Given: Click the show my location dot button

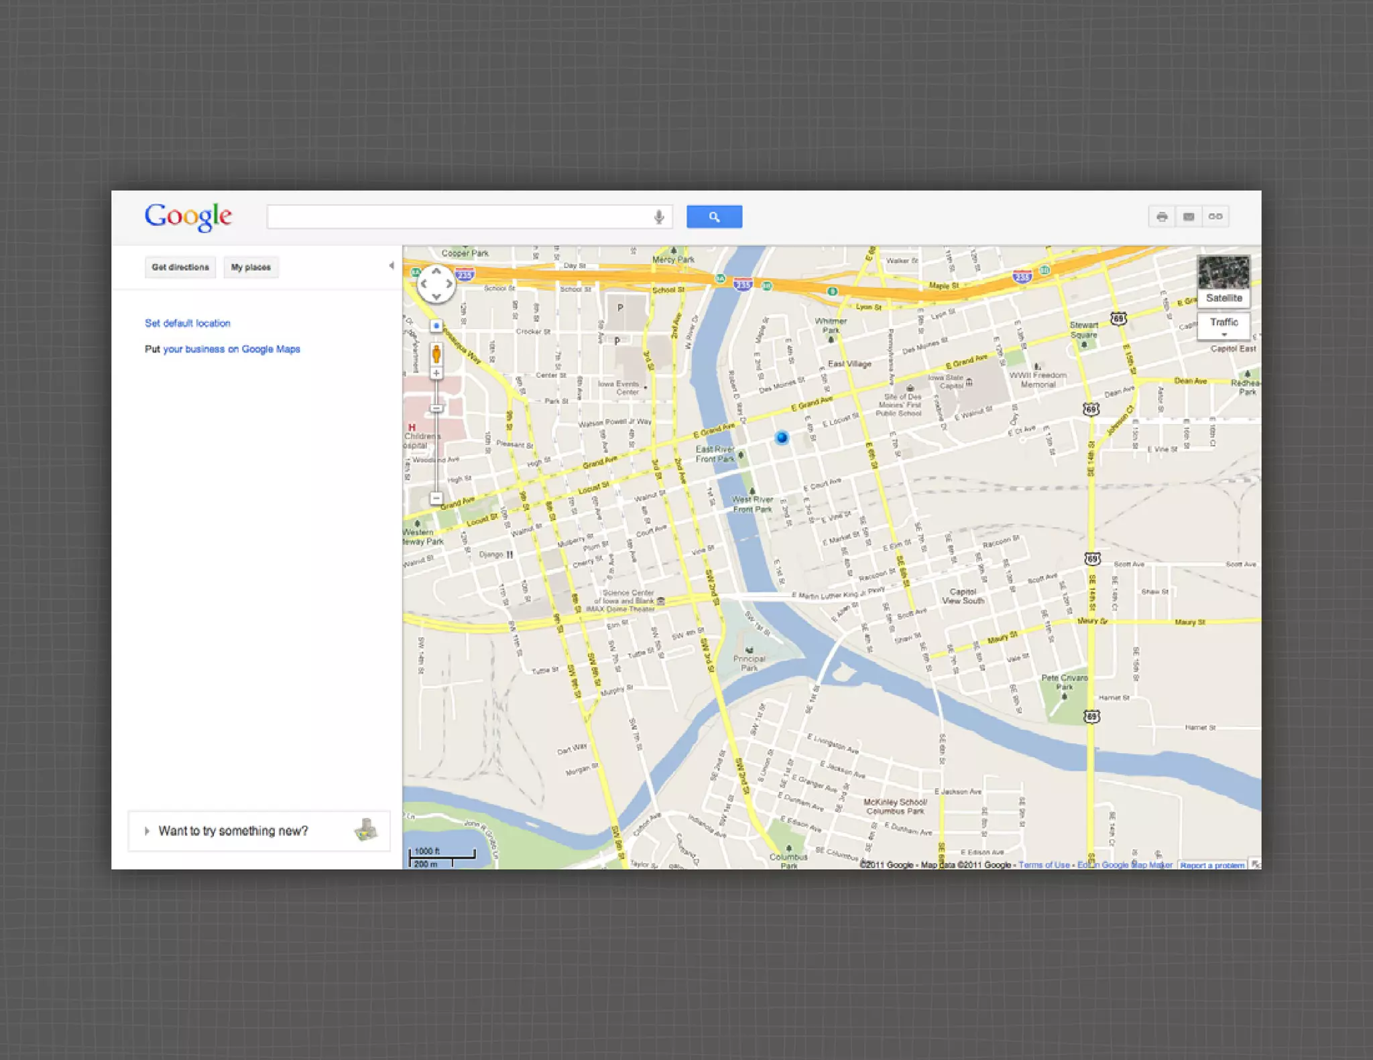Looking at the screenshot, I should 436,326.
